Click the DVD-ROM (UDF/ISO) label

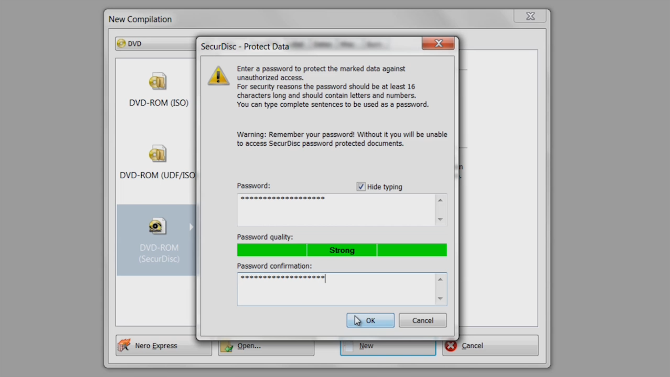157,175
